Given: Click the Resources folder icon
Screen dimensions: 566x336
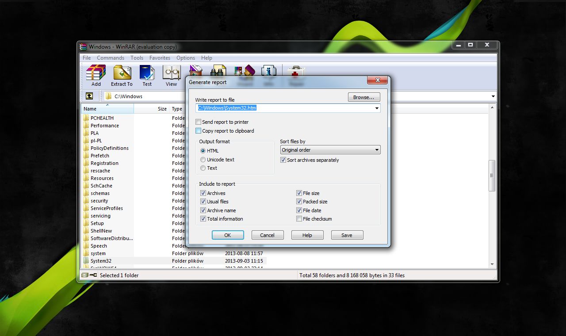Looking at the screenshot, I should tap(86, 178).
